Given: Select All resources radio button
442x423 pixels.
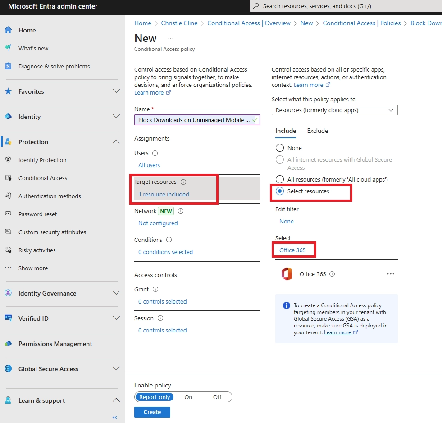Looking at the screenshot, I should [x=280, y=179].
